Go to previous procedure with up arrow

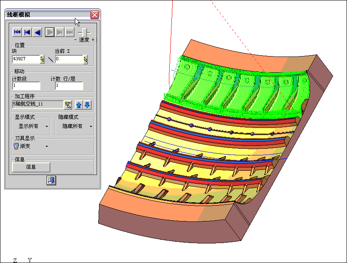(79, 105)
